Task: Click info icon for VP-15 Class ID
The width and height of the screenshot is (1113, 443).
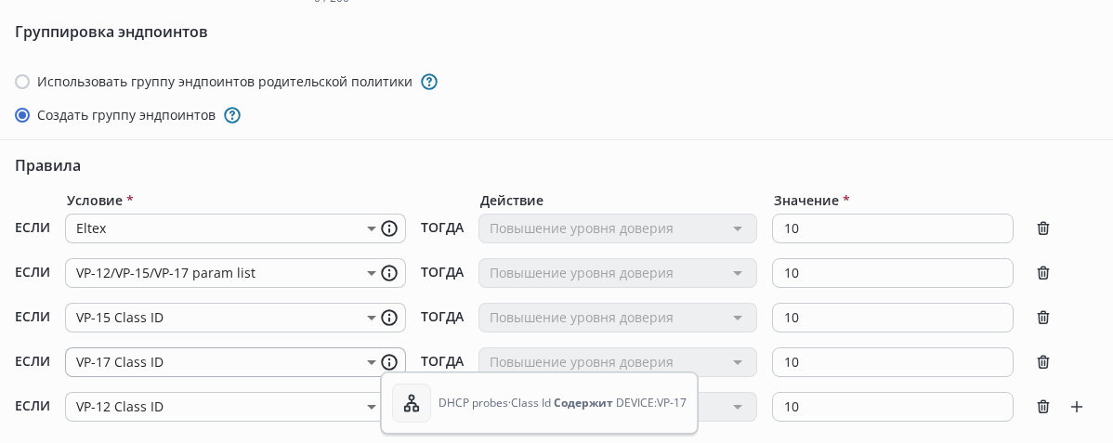Action: 389,318
